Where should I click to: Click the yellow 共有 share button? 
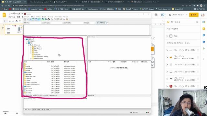(x=194, y=15)
